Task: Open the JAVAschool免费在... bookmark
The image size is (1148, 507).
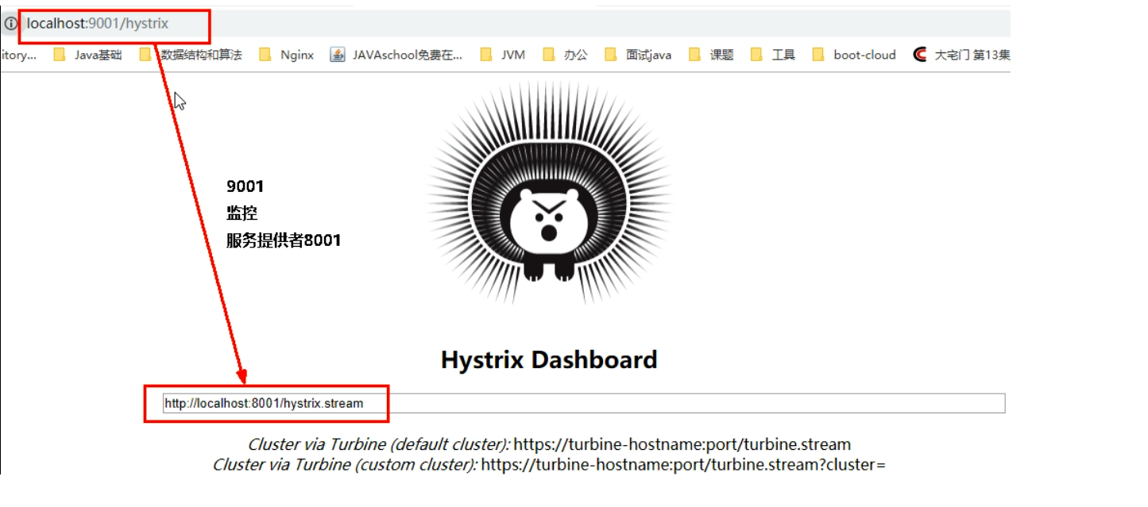Action: pyautogui.click(x=396, y=55)
